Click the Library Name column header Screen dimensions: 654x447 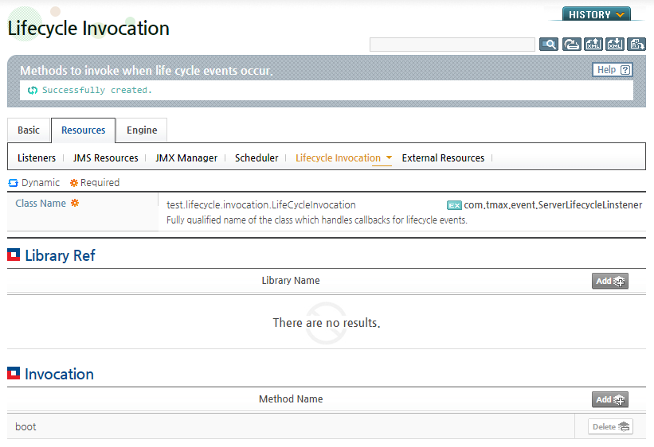(x=291, y=280)
